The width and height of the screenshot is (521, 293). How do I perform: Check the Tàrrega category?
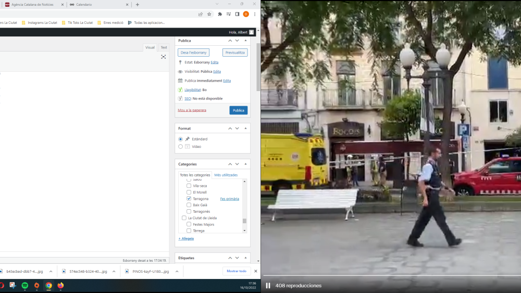(189, 231)
